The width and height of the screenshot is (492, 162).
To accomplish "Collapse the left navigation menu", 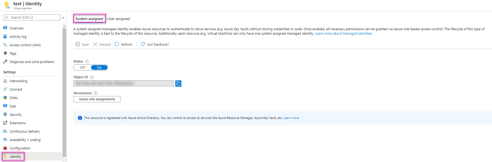I will point(63,18).
